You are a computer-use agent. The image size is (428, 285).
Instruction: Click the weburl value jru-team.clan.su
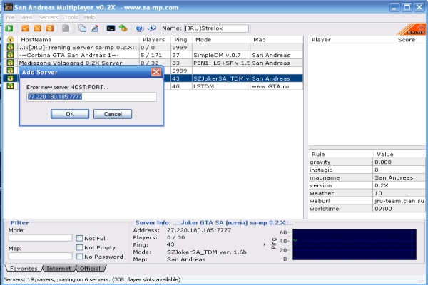(399, 201)
